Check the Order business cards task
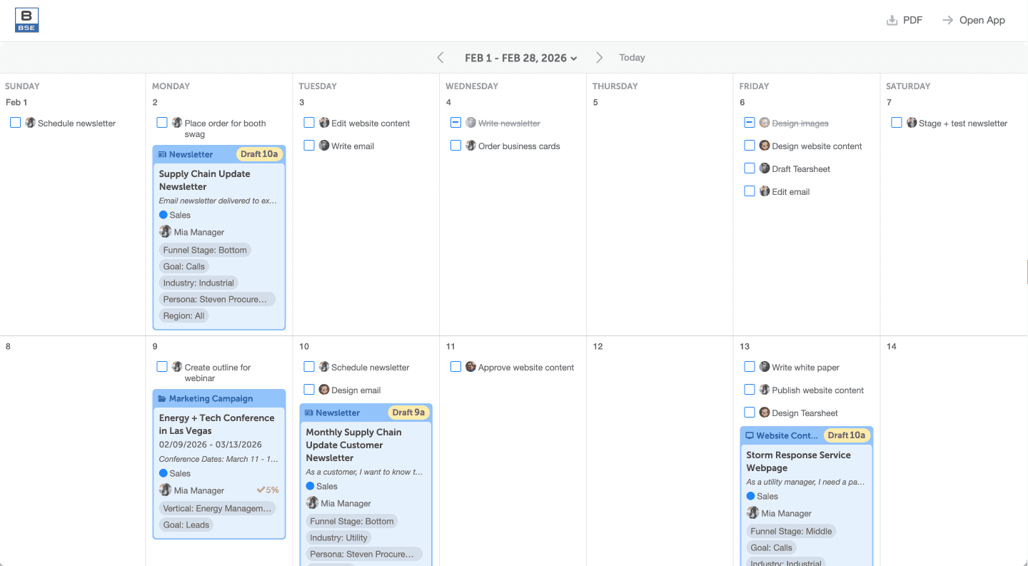 [x=455, y=146]
